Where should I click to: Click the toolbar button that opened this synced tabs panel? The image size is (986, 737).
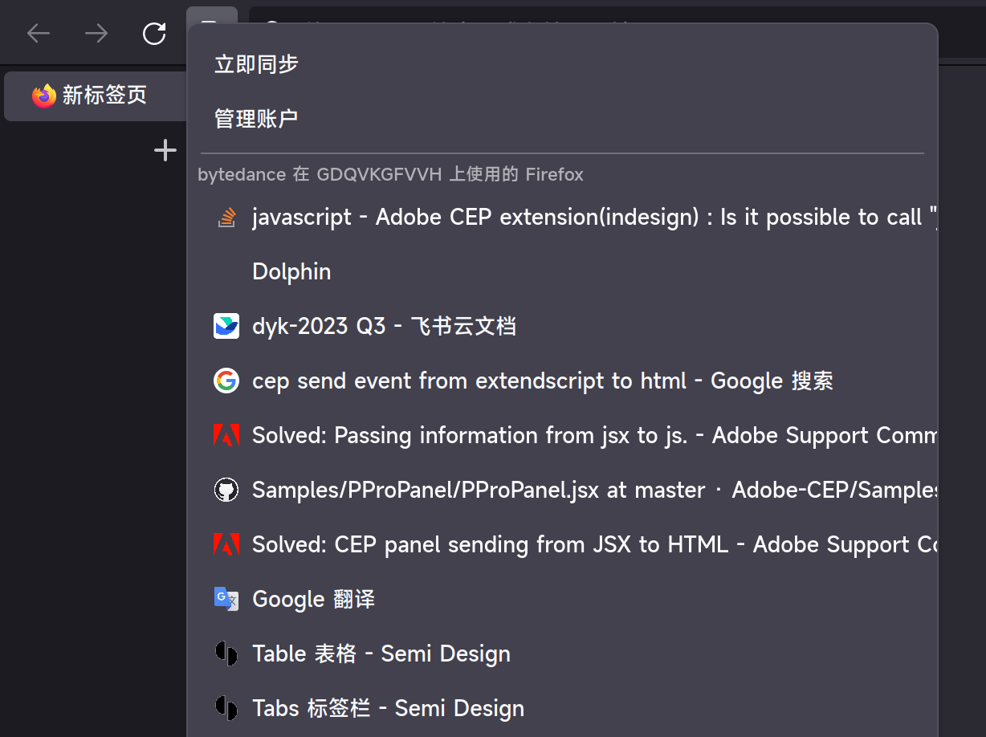coord(212,18)
